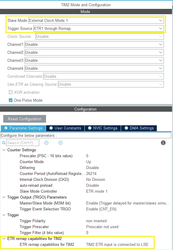
Task: Collapse the Trigger group
Action: 4,215
